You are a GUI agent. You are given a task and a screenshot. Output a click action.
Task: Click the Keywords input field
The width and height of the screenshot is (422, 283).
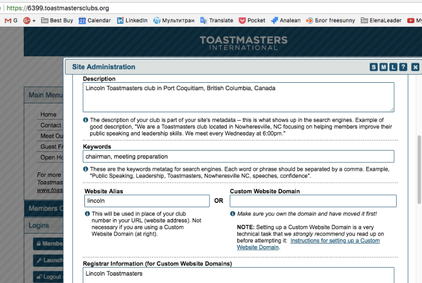[x=238, y=157]
